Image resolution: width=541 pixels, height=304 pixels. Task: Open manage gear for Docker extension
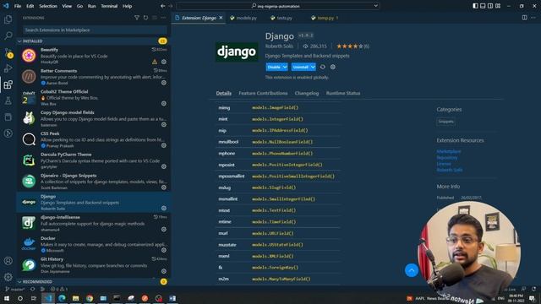[164, 250]
